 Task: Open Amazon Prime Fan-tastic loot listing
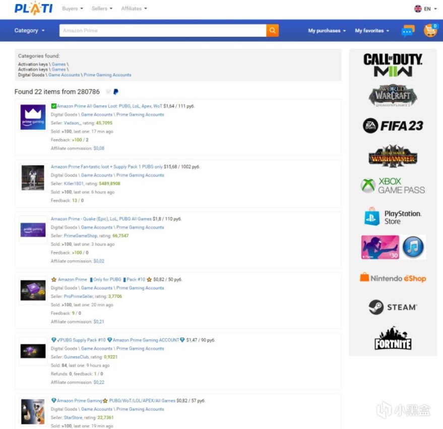[107, 167]
